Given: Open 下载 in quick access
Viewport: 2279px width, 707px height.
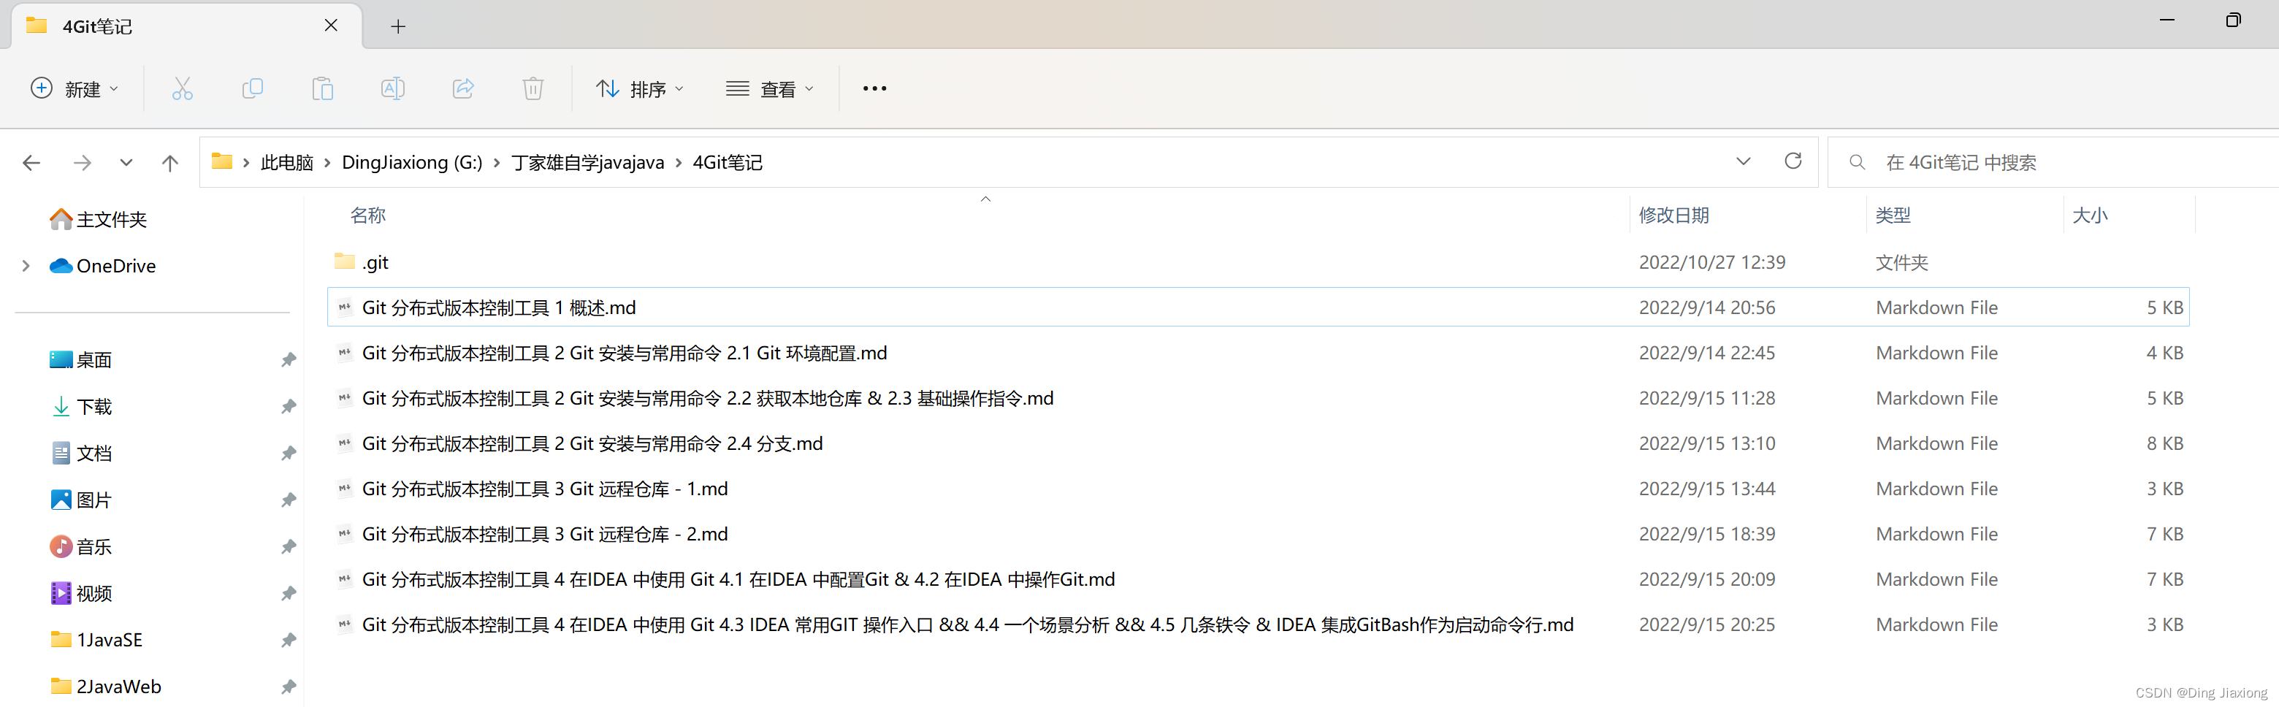Looking at the screenshot, I should [x=93, y=406].
